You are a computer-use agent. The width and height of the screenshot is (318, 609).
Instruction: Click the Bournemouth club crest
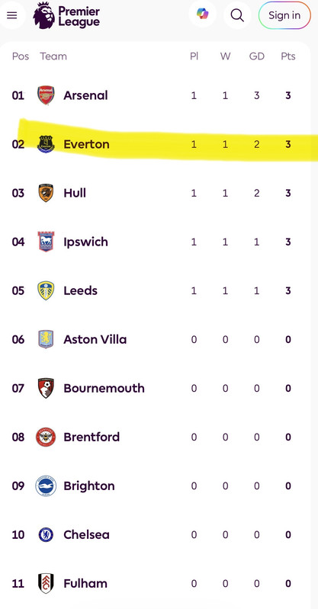46,388
